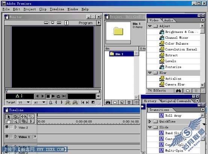Click the Find binoculars in Project window

click(x=108, y=102)
